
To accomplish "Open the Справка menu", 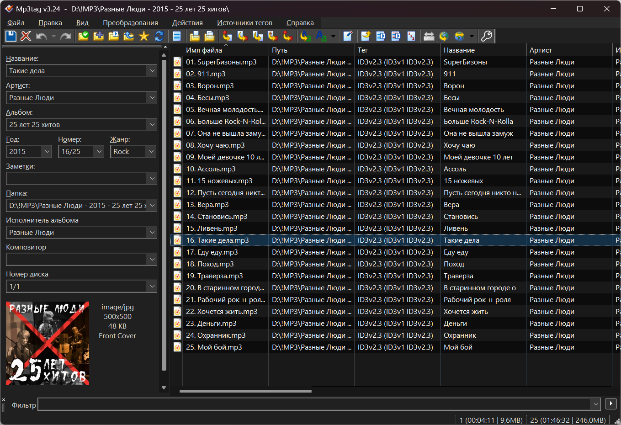I will pyautogui.click(x=300, y=23).
